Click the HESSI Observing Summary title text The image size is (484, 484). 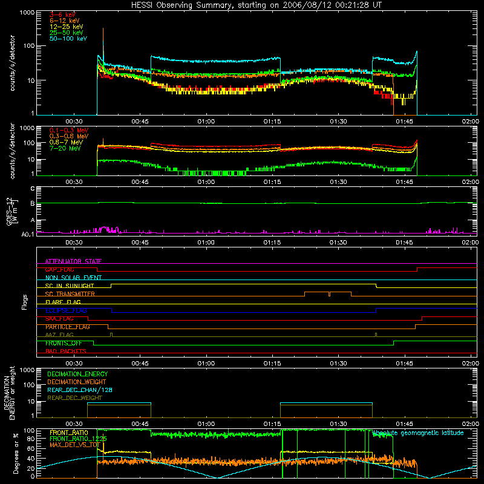pyautogui.click(x=257, y=5)
